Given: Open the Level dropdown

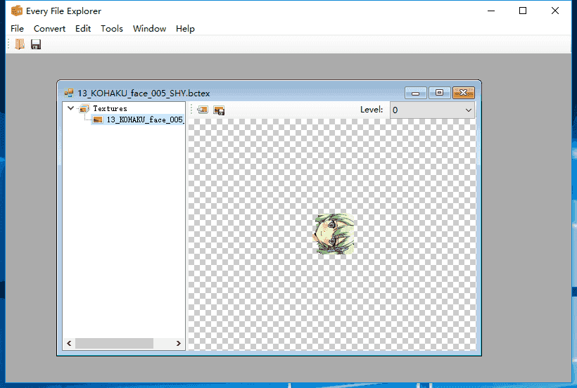Looking at the screenshot, I should tap(432, 110).
